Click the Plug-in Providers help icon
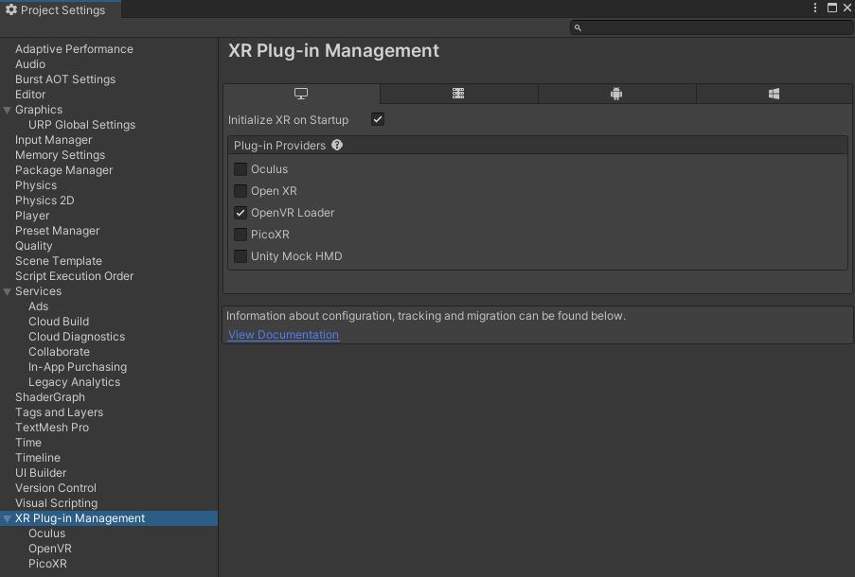 337,146
